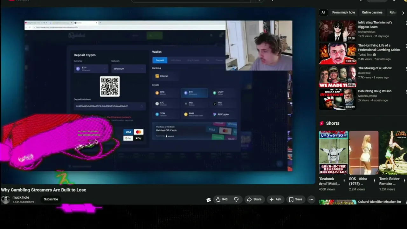Click the Shorts section logo icon
Viewport: 407px width, 229px height.
[x=321, y=123]
